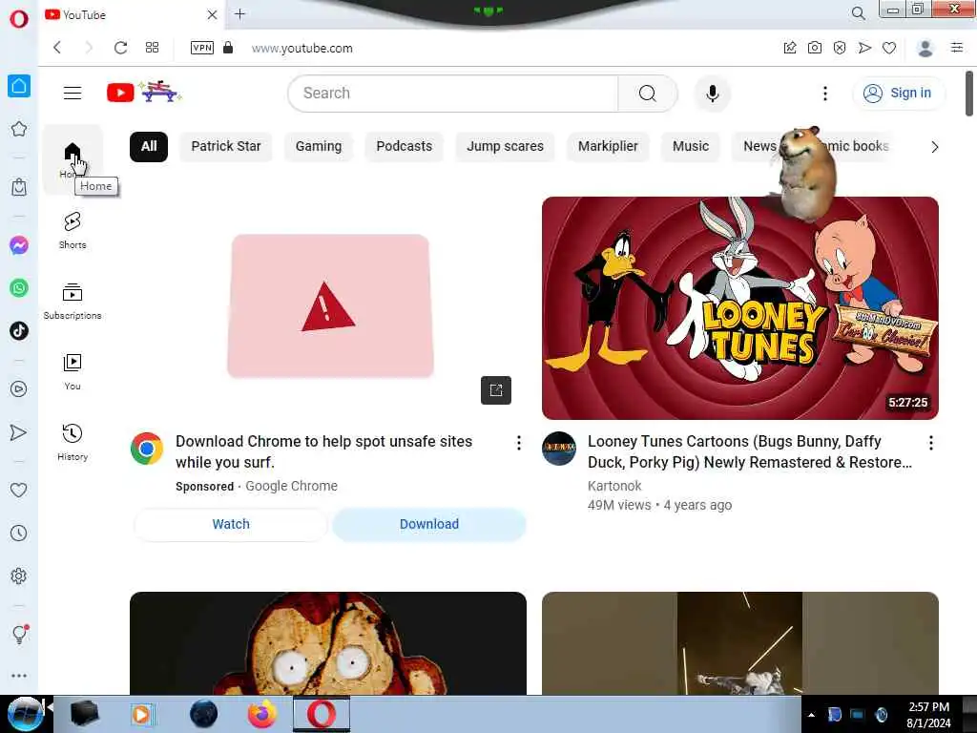977x733 pixels.
Task: Open options menu for Looney Tunes video
Action: click(x=931, y=443)
